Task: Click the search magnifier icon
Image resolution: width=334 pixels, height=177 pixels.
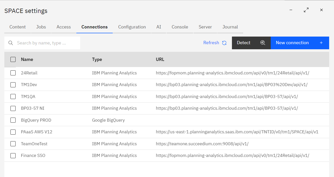Action: 11,43
